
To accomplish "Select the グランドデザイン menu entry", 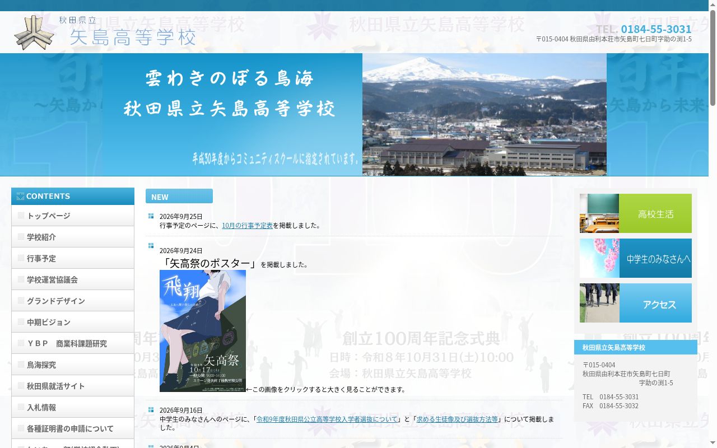I will click(73, 301).
